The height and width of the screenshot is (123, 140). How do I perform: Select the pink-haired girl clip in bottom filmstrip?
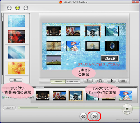tap(125, 96)
